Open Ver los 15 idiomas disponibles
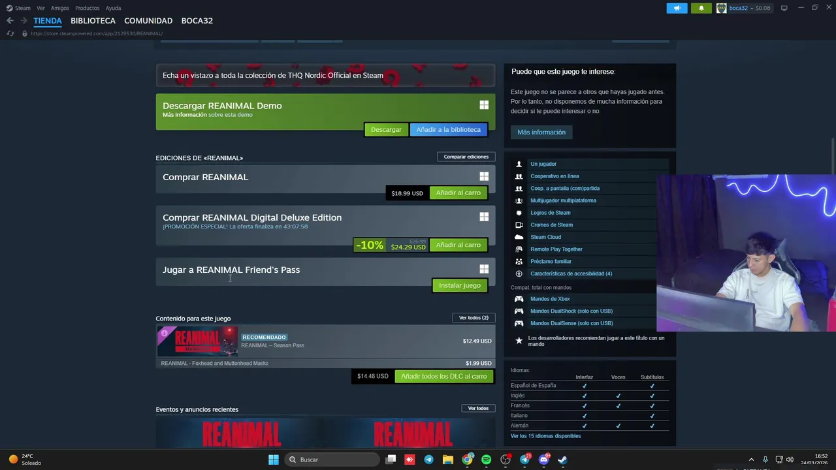This screenshot has width=836, height=470. (x=545, y=436)
